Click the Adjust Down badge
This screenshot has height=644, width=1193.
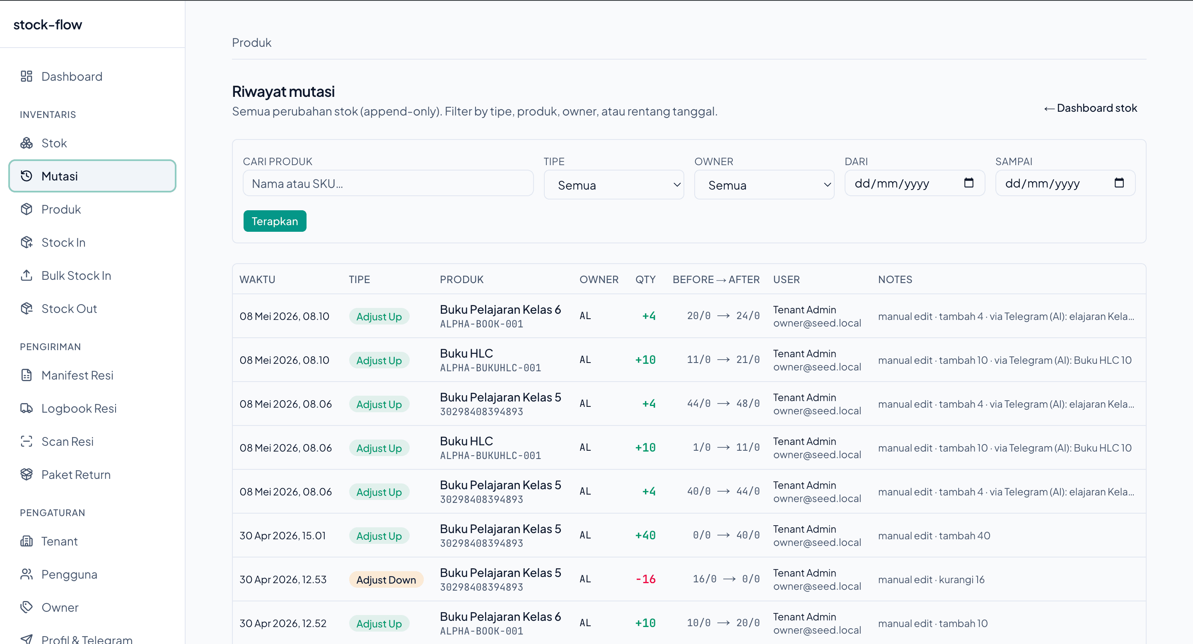386,579
